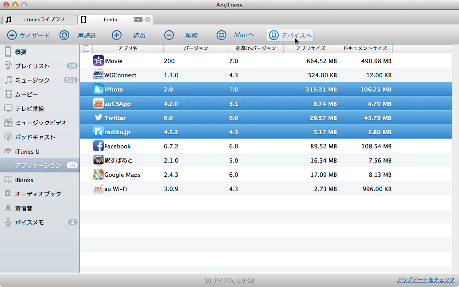Viewport: 459px width, 287px height.
Task: Click the Twitter bird icon
Action: point(99,117)
